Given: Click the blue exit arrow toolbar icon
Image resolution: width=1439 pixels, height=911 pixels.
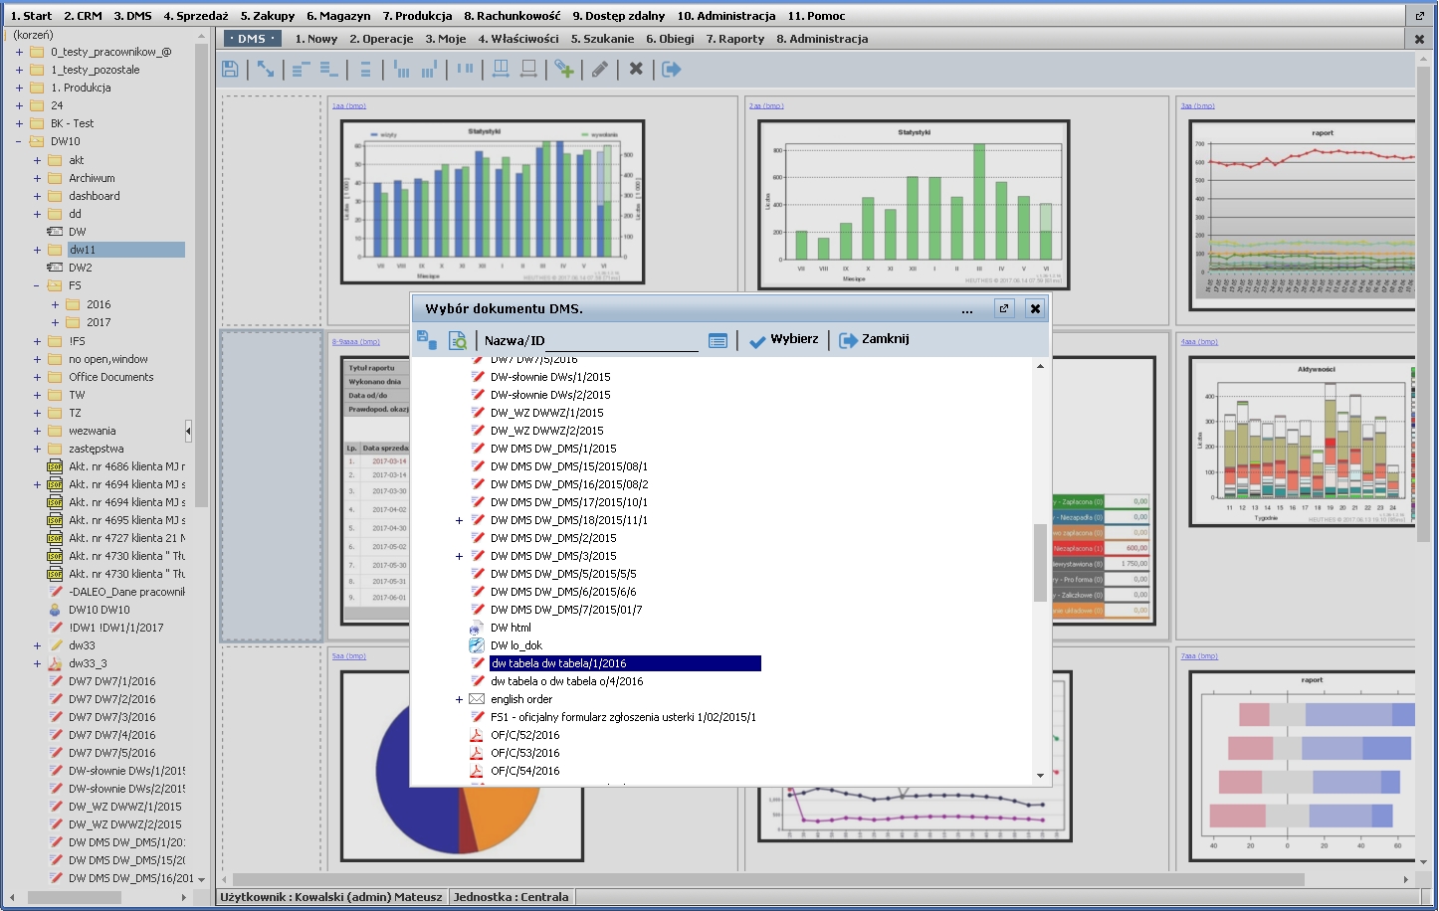Looking at the screenshot, I should (672, 69).
